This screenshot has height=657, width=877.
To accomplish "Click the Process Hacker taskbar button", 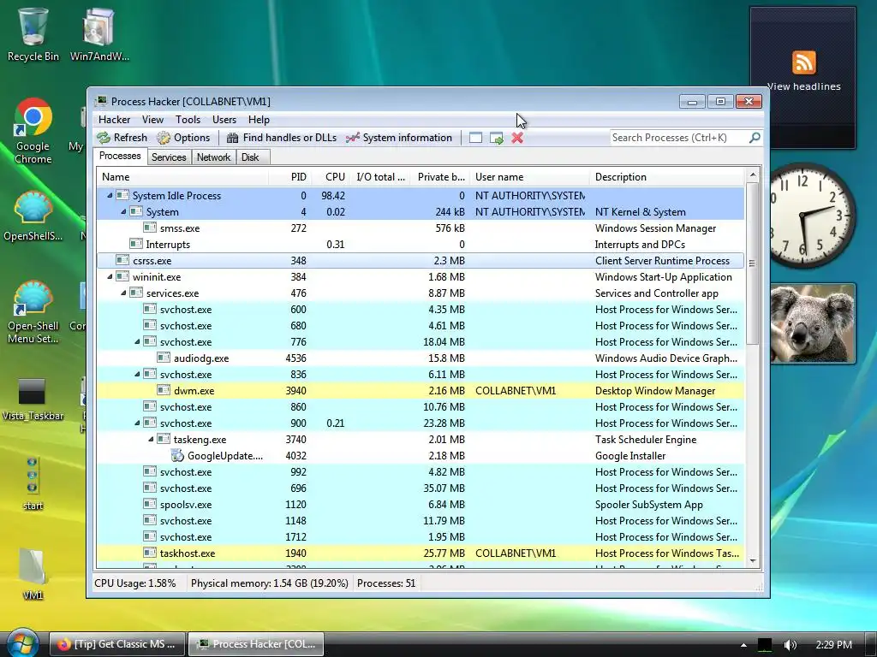I will [x=255, y=644].
